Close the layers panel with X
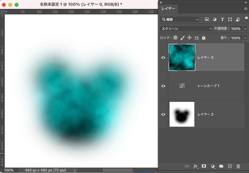249x173 pixels. pyautogui.click(x=161, y=2)
